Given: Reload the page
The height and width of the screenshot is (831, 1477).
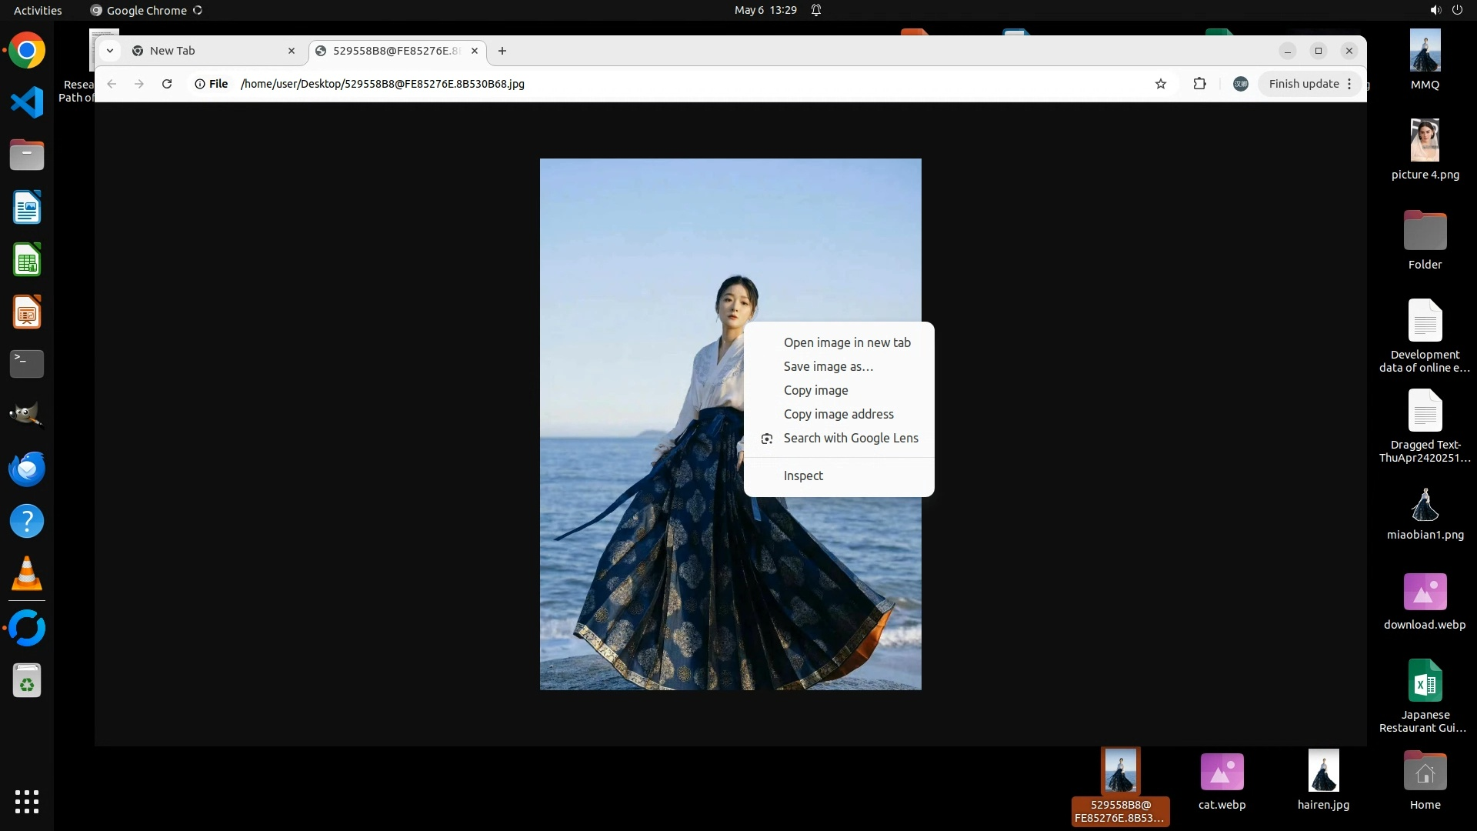Looking at the screenshot, I should point(167,84).
